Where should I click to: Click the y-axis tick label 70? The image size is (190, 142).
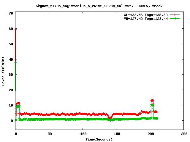11,13
